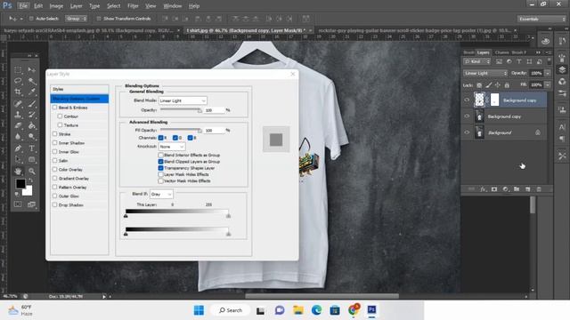Open the Auto-Select Group dropdown
570x320 pixels.
(x=77, y=19)
